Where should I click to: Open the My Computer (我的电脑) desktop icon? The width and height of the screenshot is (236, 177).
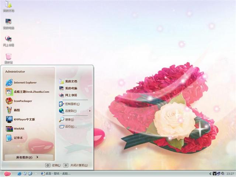pos(8,24)
